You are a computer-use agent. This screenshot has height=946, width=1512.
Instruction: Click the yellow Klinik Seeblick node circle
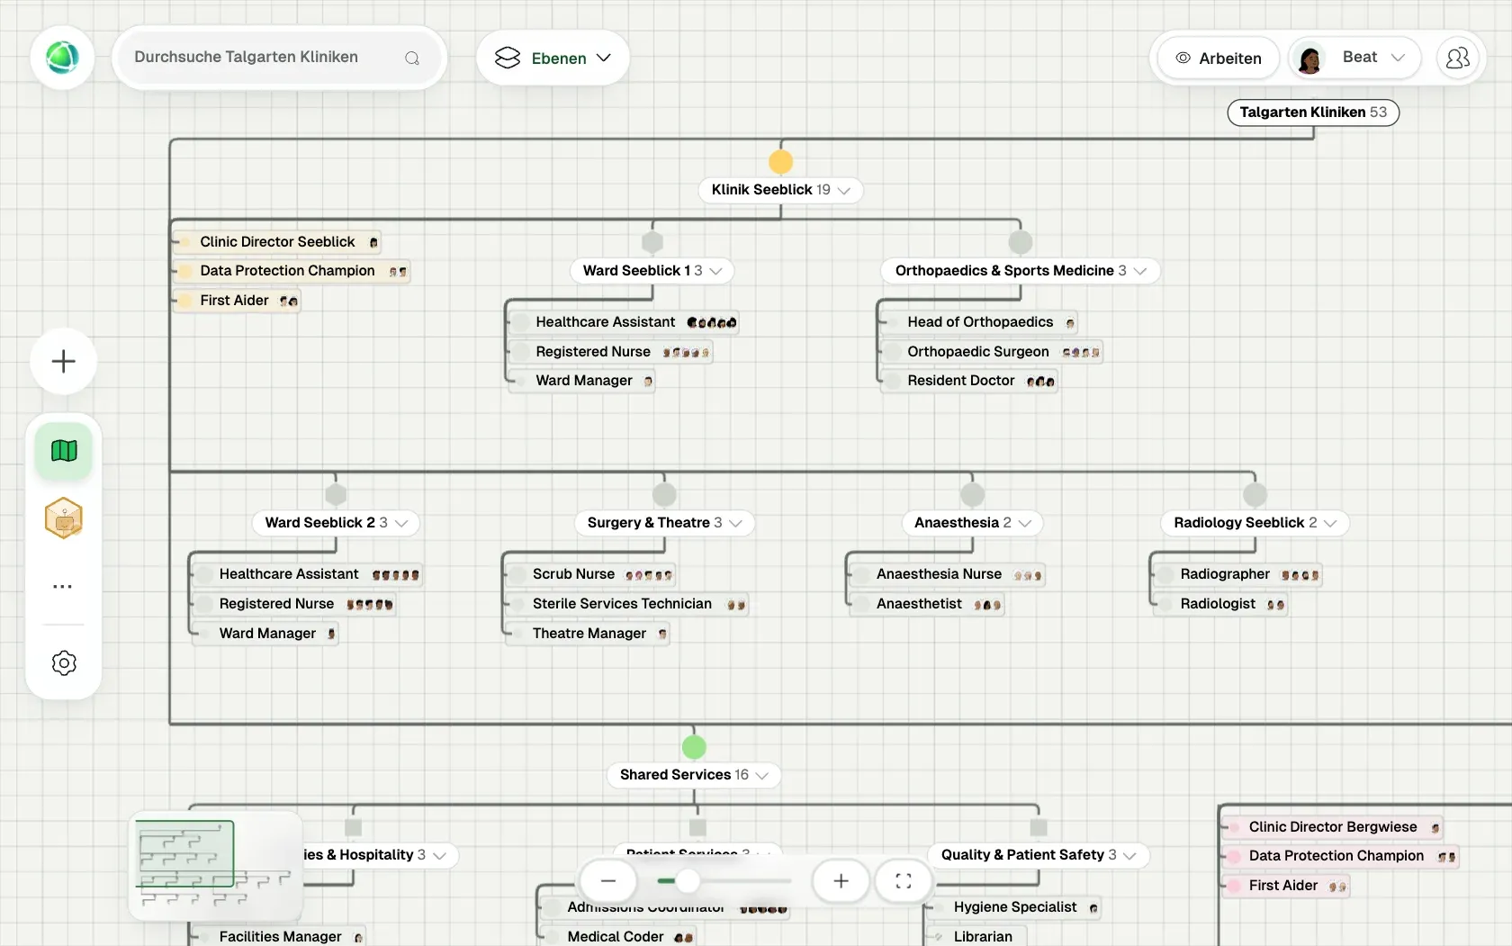(780, 162)
